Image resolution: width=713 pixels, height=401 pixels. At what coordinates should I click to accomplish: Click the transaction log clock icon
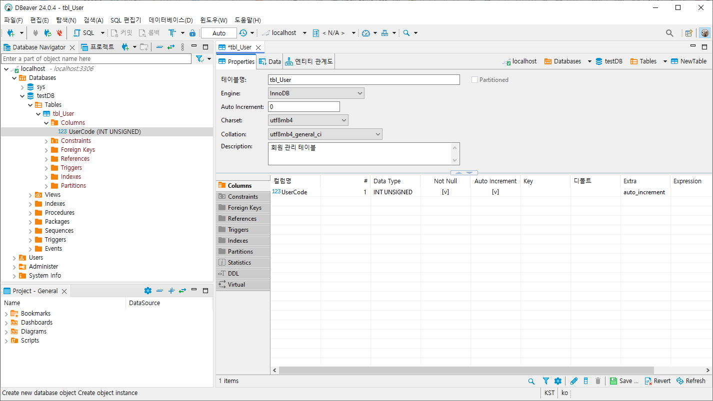coord(243,33)
